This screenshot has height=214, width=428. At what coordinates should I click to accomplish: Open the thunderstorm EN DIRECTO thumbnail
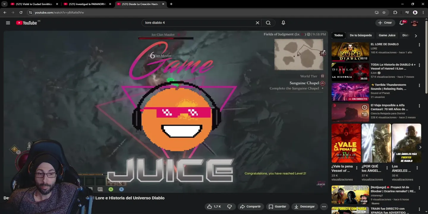(350, 92)
